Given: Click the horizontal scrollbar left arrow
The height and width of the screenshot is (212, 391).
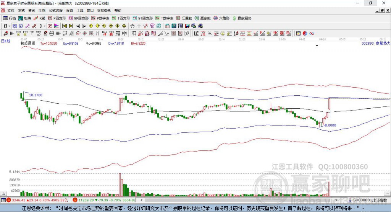Looking at the screenshot, I should [141, 200].
